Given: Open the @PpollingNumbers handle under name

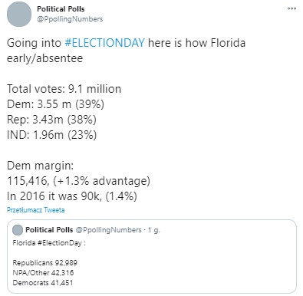Looking at the screenshot, I should [70, 19].
